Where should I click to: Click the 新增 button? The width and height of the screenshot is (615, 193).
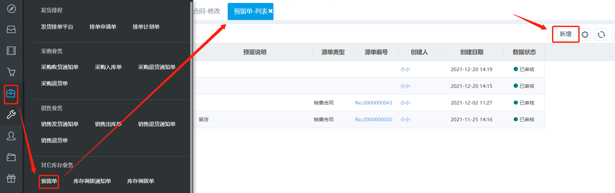(x=566, y=34)
